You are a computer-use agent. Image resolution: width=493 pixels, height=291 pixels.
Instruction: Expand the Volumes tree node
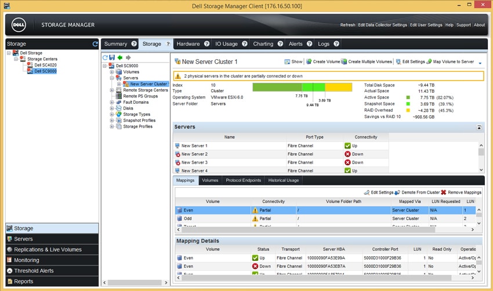(112, 72)
